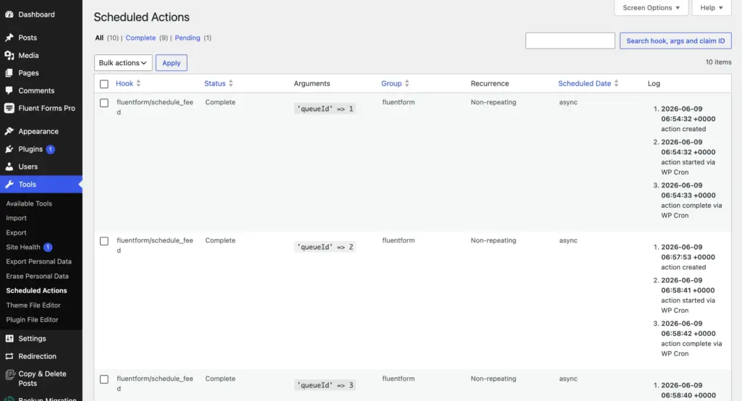The image size is (742, 401).
Task: Check the row with queueId 3
Action: [104, 379]
